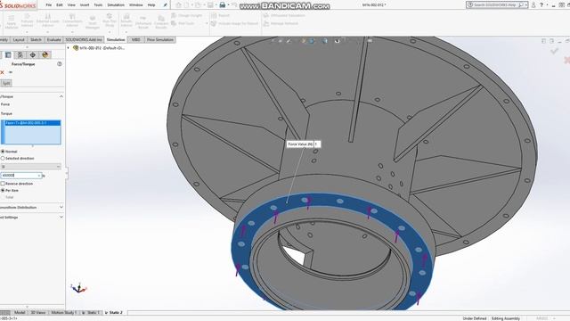Image resolution: width=570 pixels, height=321 pixels.
Task: Collapse the Force/Torque section chevron
Action: click(x=61, y=96)
